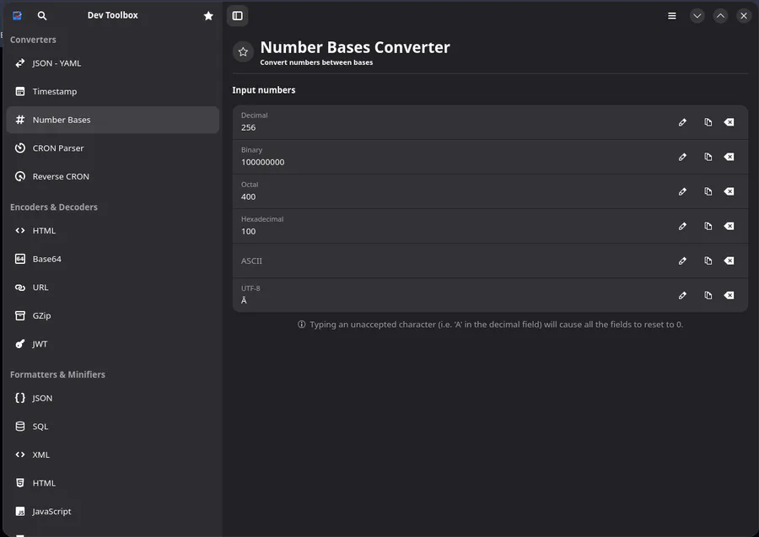Clear the ASCII field
Viewport: 759px width, 537px height.
tap(729, 260)
